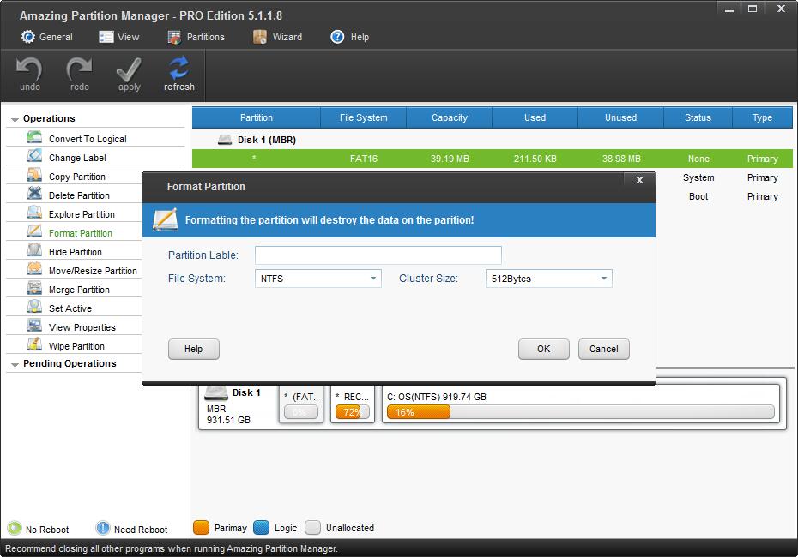
Task: Open the Cluster Size 512Bytes dropdown
Action: (x=548, y=278)
